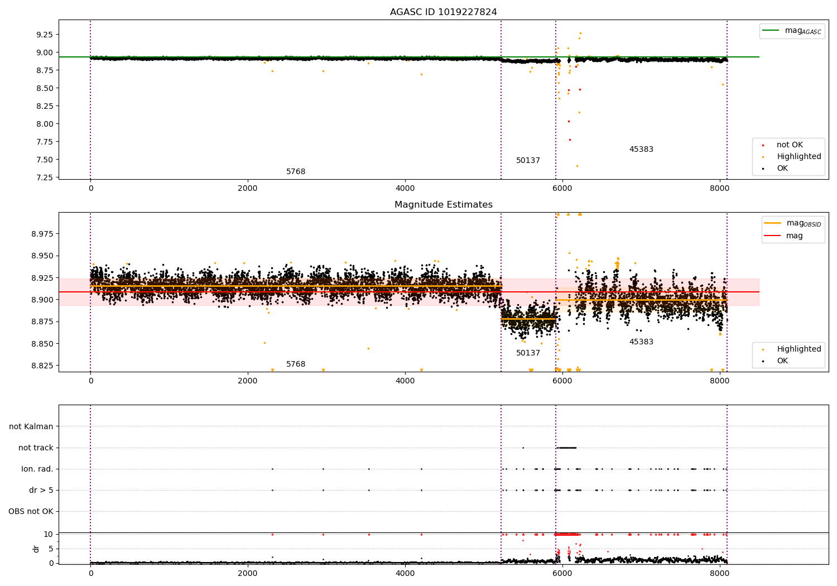Select 'not OK' legend entry in AGASC ID plot
This screenshot has height=586, width=837.
(x=789, y=145)
